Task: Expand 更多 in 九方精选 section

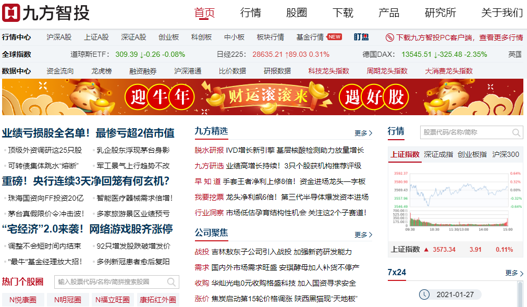Action: 363,133
